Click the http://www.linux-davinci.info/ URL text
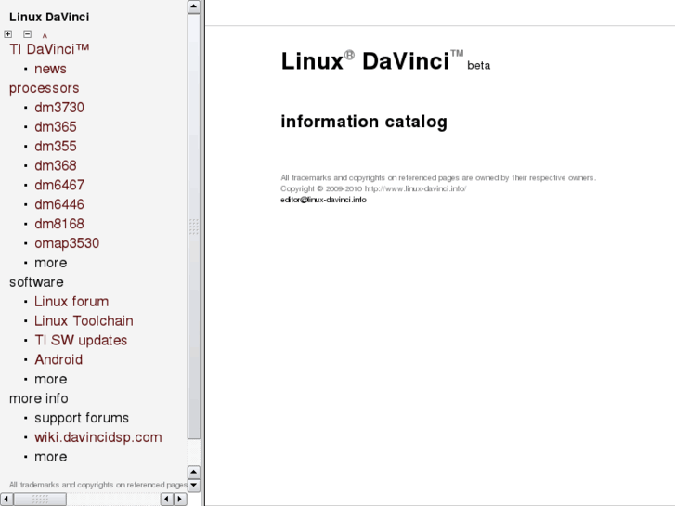 point(415,188)
